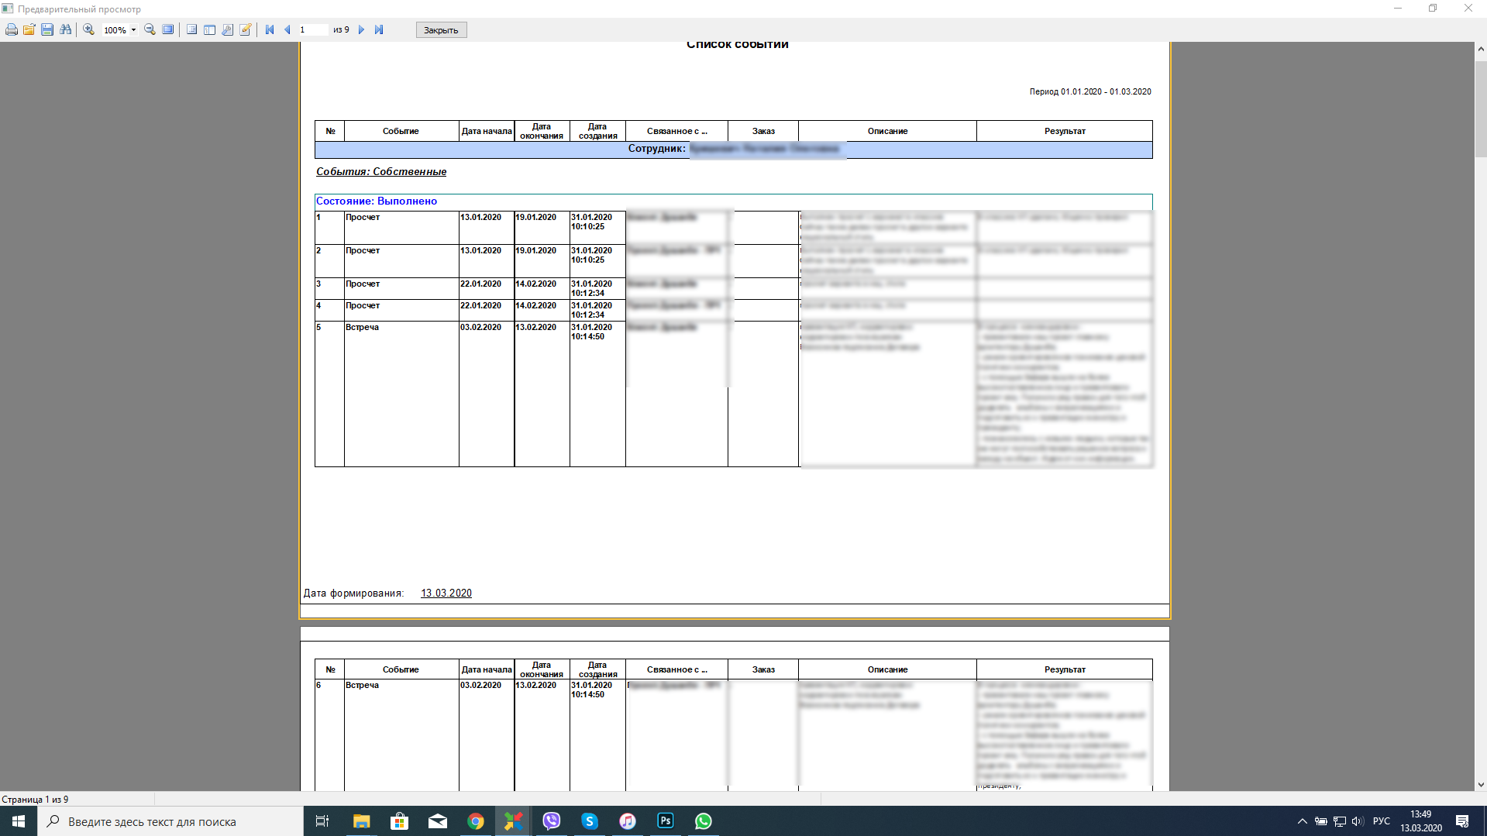The width and height of the screenshot is (1487, 836).
Task: Open Mail app from taskbar
Action: pyautogui.click(x=438, y=821)
